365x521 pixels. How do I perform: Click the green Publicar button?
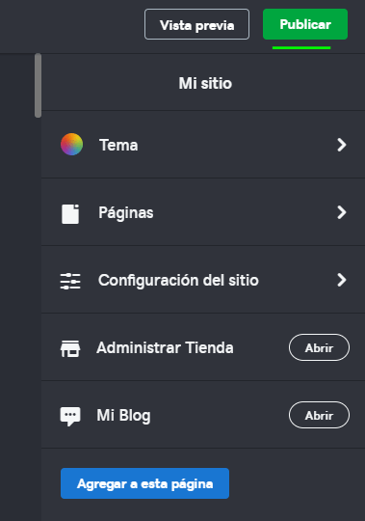click(305, 24)
